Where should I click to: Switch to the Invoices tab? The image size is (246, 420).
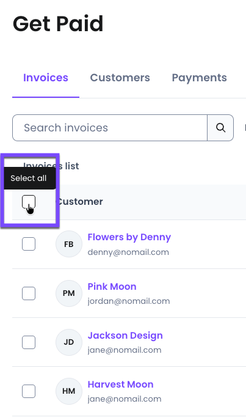coord(46,78)
